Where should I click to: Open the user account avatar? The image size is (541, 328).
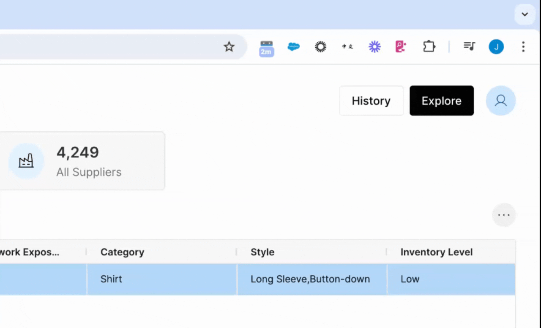pos(500,101)
